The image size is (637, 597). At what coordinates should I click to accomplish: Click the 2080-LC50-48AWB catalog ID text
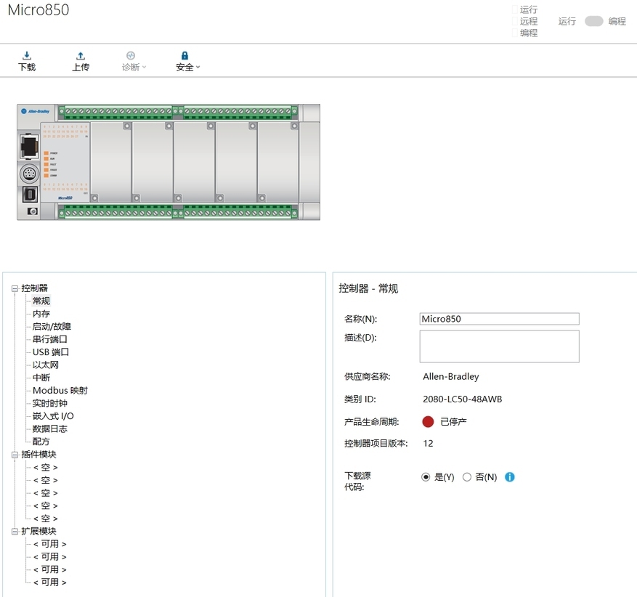[462, 399]
